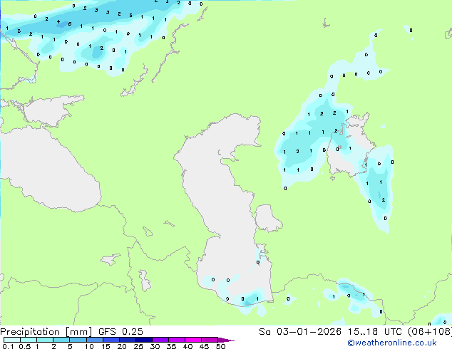Click the 25–30 mm dark navy legend box

pyautogui.click(x=144, y=340)
